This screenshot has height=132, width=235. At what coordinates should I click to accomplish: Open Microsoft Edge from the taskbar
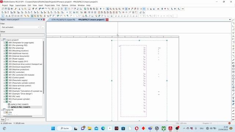pos(103,128)
